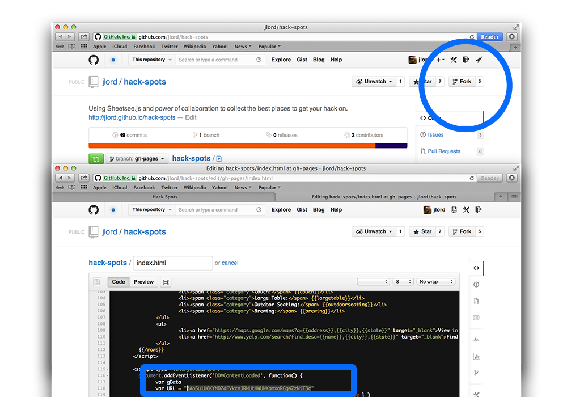Open the No wrap dropdown
Viewport: 567px width, 397px height.
(x=435, y=282)
